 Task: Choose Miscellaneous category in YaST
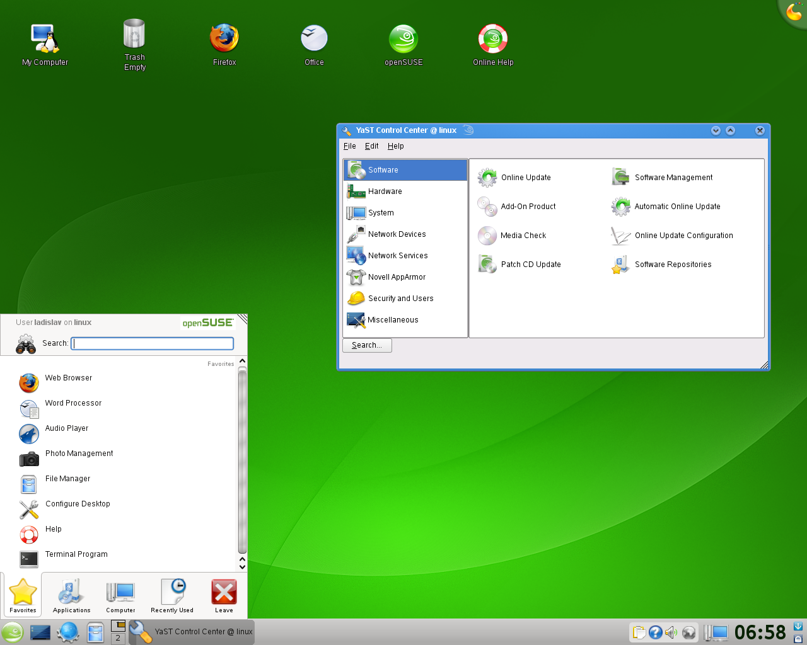pyautogui.click(x=405, y=320)
